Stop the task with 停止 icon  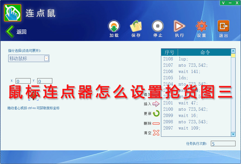[158, 26]
